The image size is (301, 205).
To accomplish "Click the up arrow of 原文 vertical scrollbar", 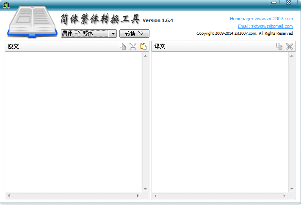I will pyautogui.click(x=145, y=56).
